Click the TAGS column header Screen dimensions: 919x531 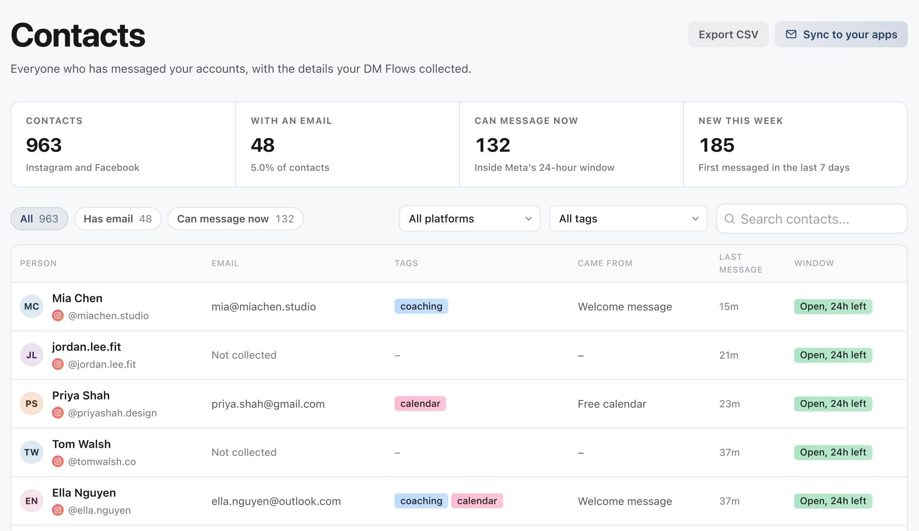click(406, 263)
